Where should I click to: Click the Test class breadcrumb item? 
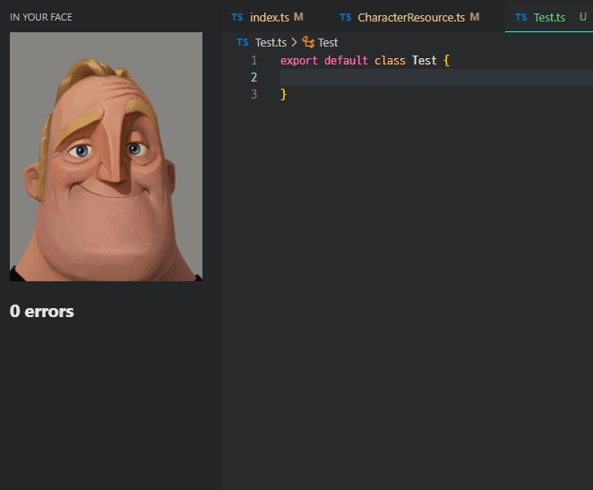pos(328,42)
